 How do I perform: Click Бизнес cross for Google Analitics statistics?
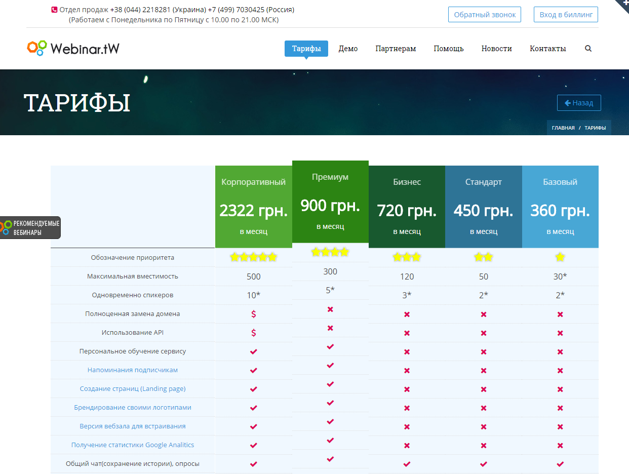[x=407, y=446]
